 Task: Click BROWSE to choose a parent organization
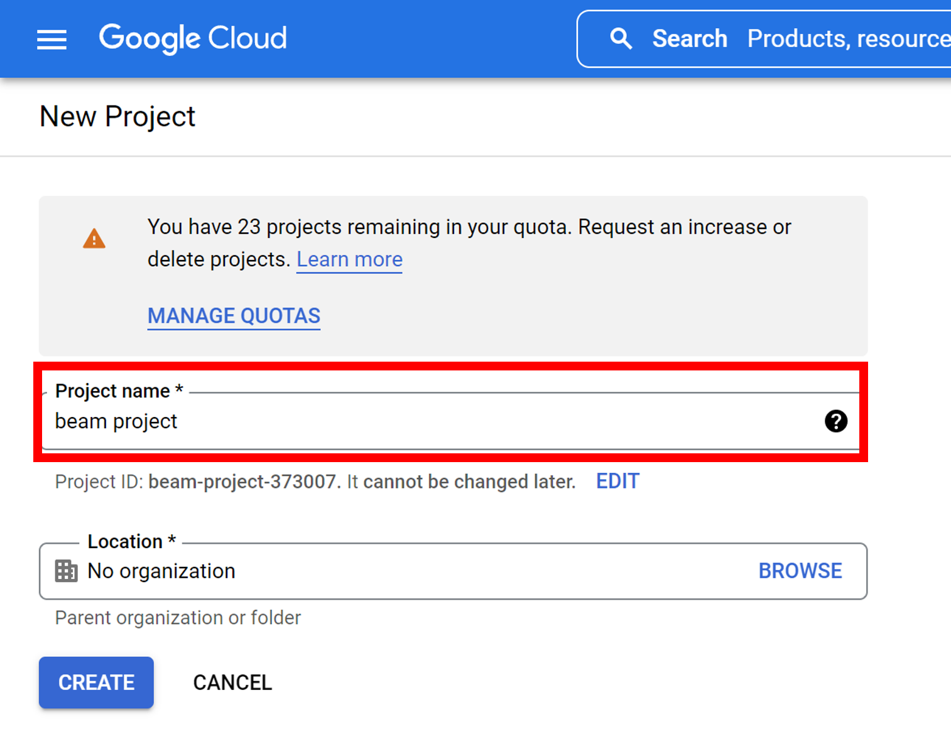(x=800, y=571)
